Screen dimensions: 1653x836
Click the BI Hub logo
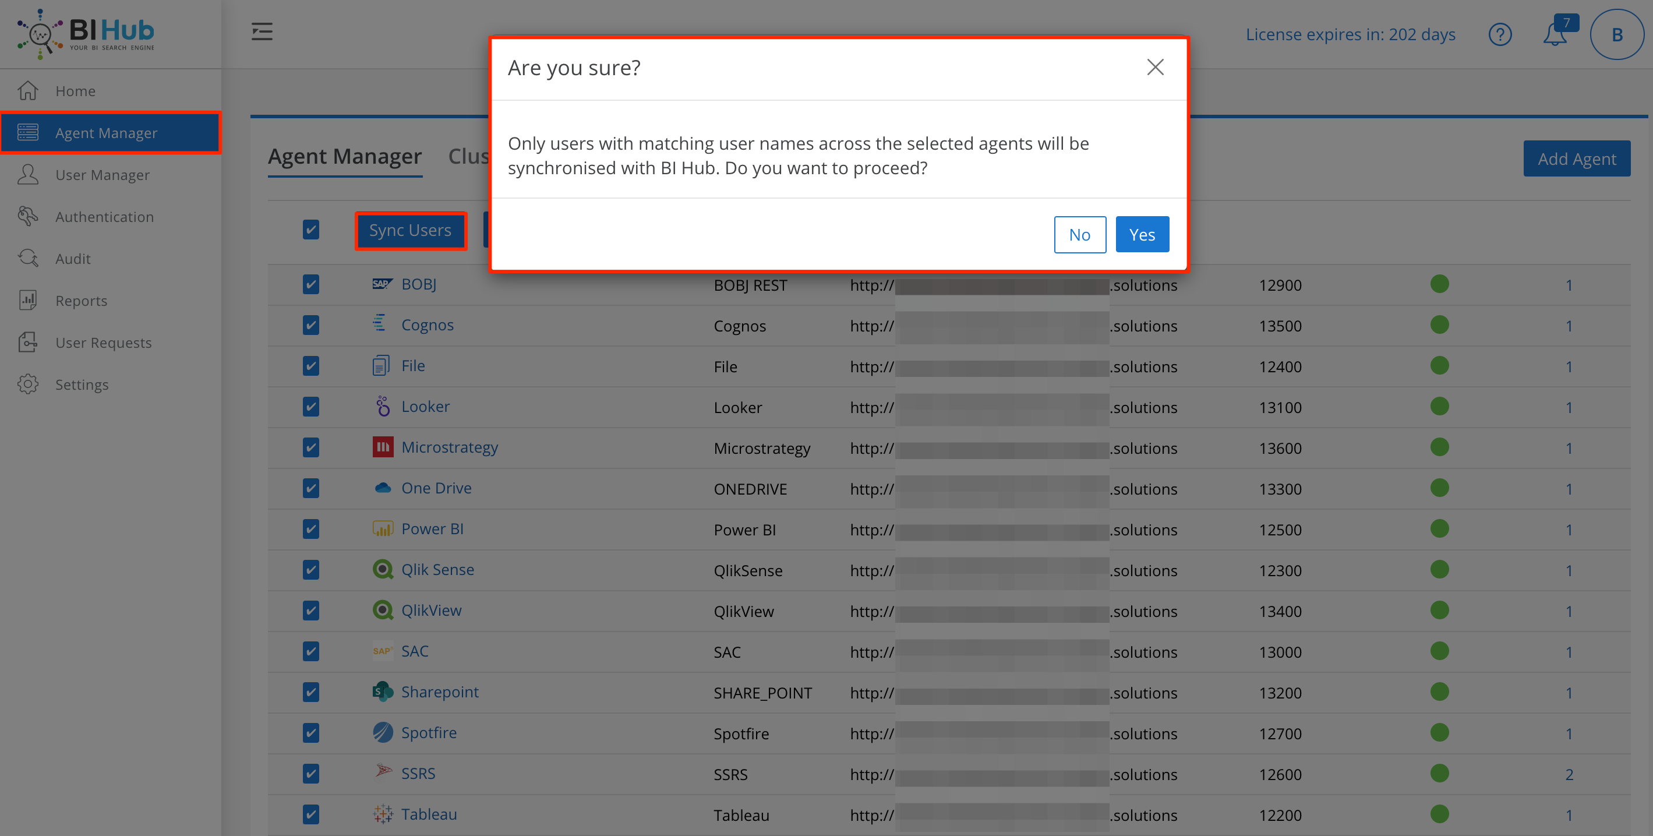coord(86,33)
